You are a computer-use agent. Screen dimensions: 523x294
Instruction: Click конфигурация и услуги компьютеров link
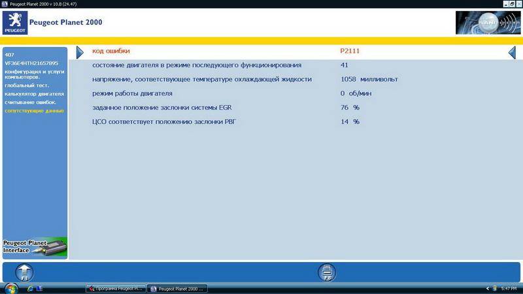click(x=34, y=73)
